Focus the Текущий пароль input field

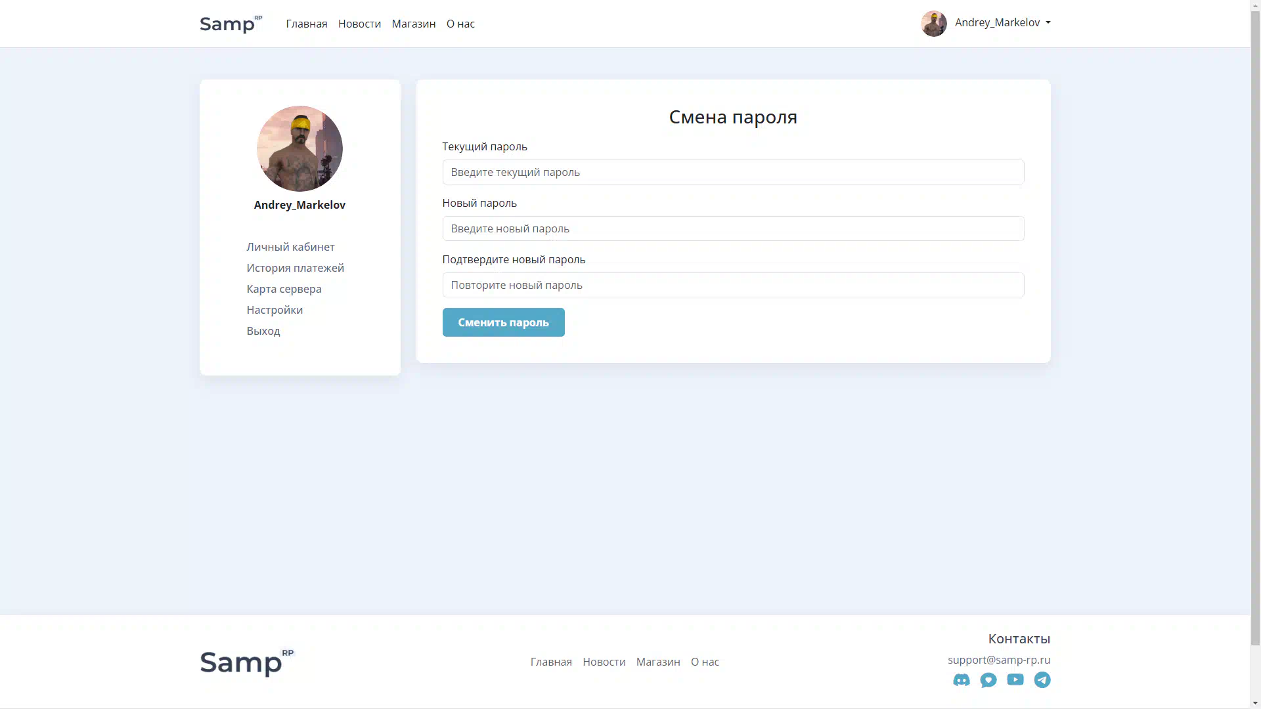(x=733, y=172)
